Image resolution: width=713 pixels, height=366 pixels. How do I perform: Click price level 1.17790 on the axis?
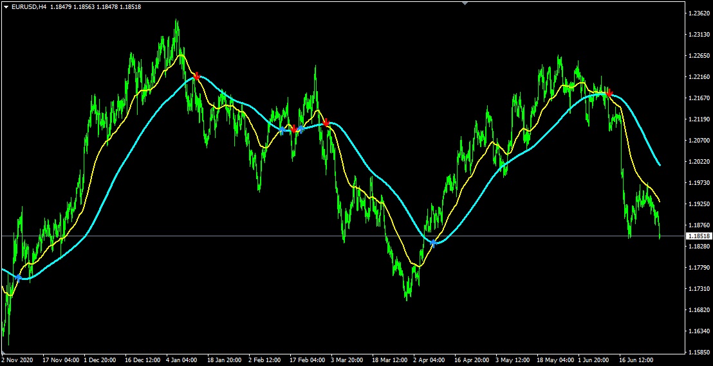point(700,268)
